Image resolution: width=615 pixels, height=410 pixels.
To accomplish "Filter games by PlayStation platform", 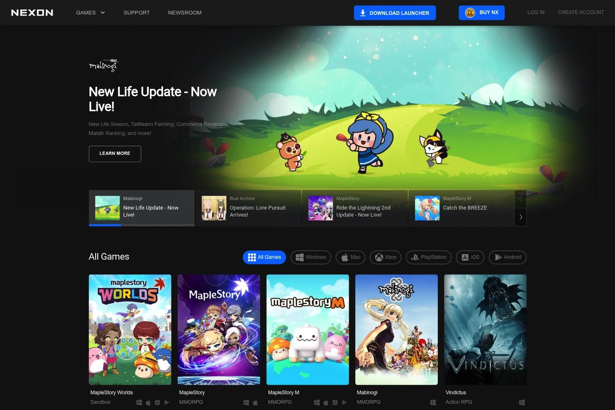I will point(429,257).
